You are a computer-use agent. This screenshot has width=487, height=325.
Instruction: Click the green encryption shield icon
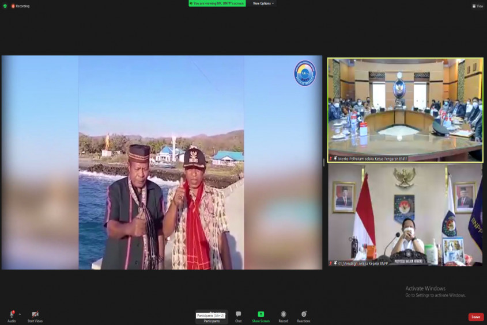click(x=5, y=6)
